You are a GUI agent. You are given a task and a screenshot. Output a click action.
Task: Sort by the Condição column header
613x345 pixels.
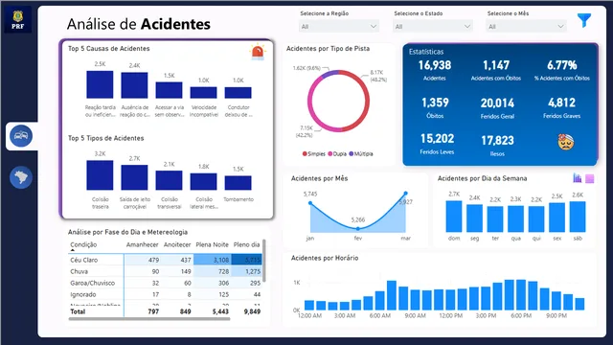point(83,245)
